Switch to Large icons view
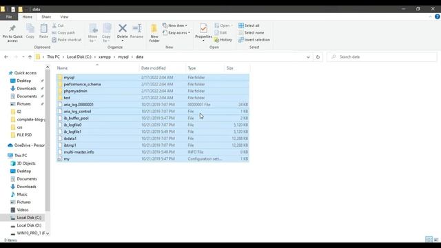 (436, 239)
